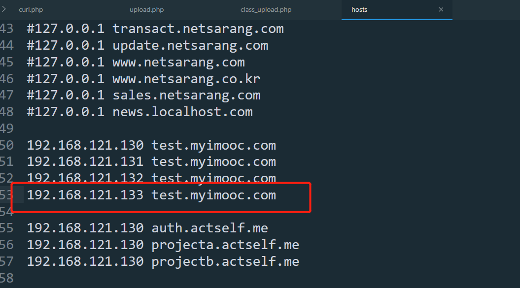Viewport: 520px width, 288px height.
Task: Place cursor on sales.netsarang.com line
Action: 186,95
